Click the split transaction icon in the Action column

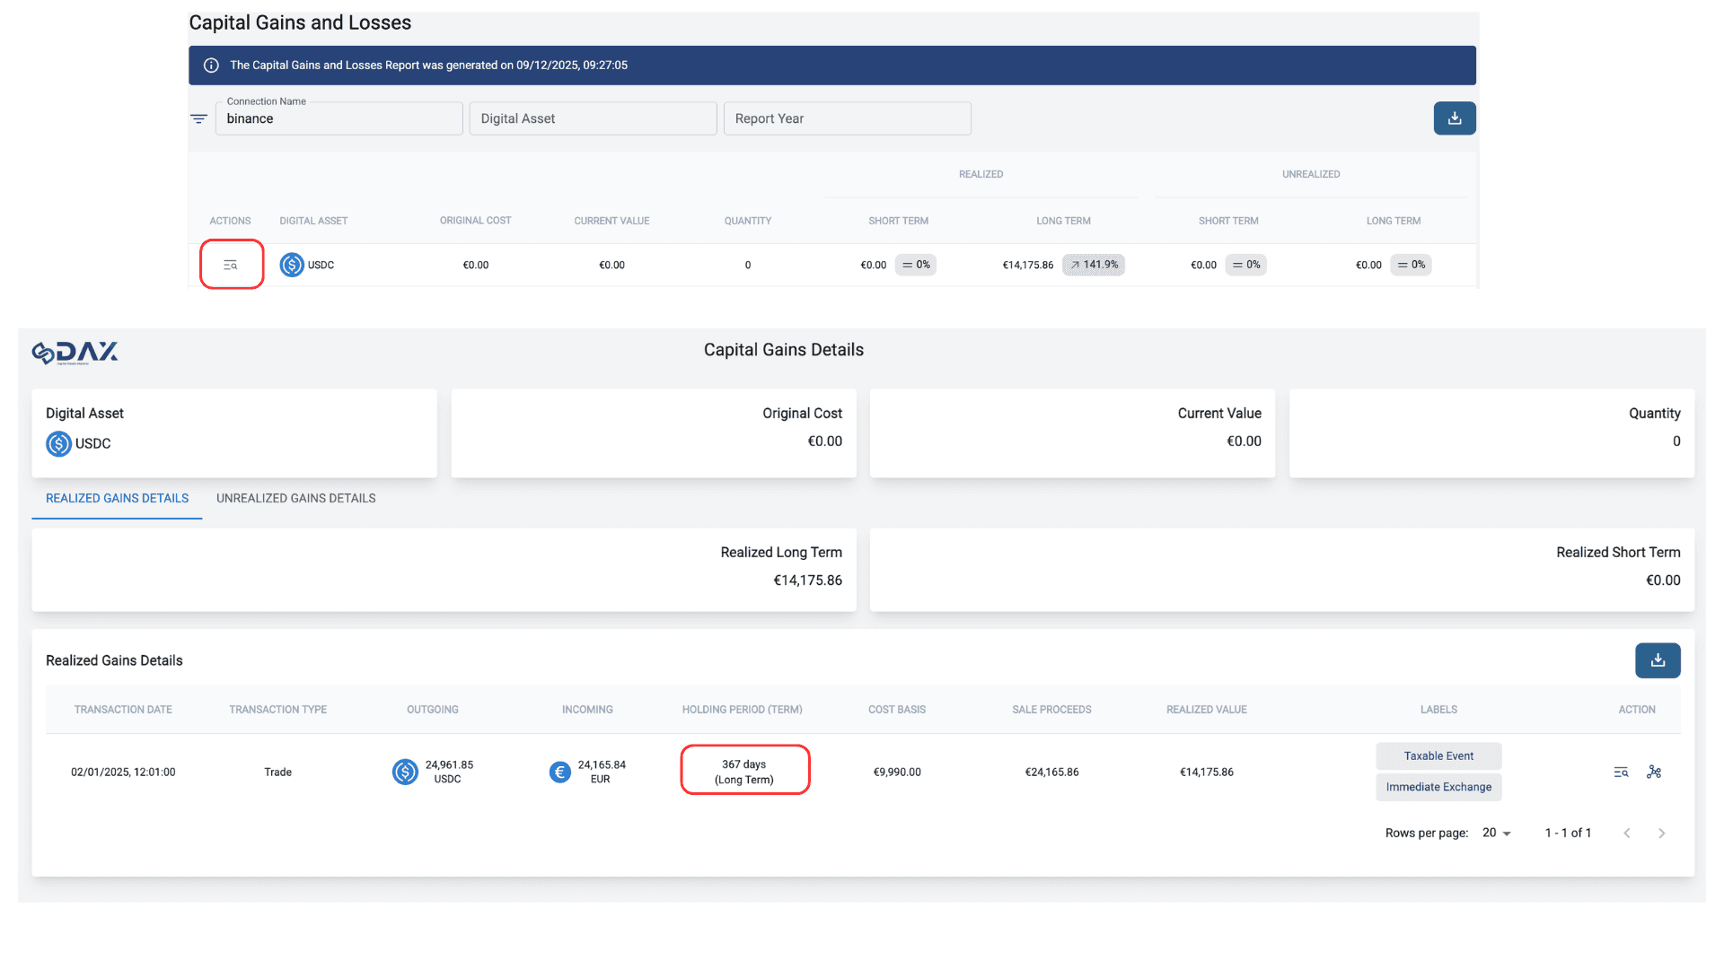1655,772
